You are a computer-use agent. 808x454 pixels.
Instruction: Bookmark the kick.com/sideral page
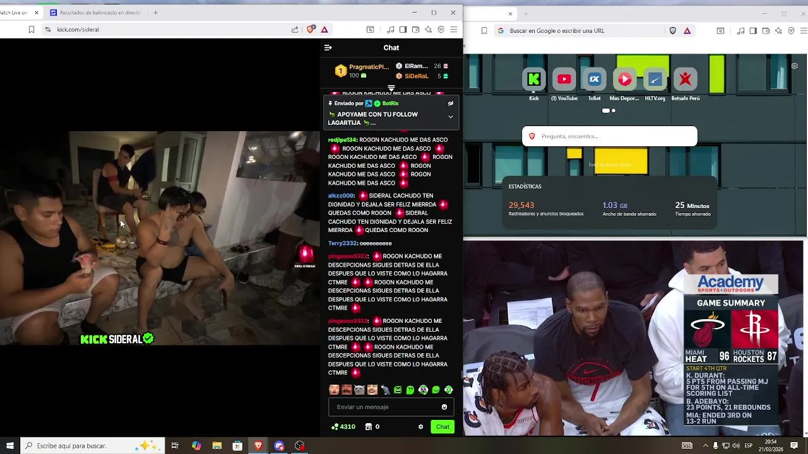pos(31,30)
